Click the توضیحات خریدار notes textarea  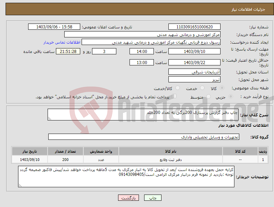126,177
